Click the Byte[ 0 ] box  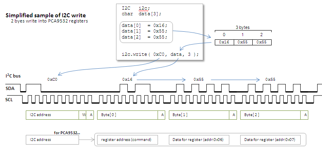(x=127, y=115)
